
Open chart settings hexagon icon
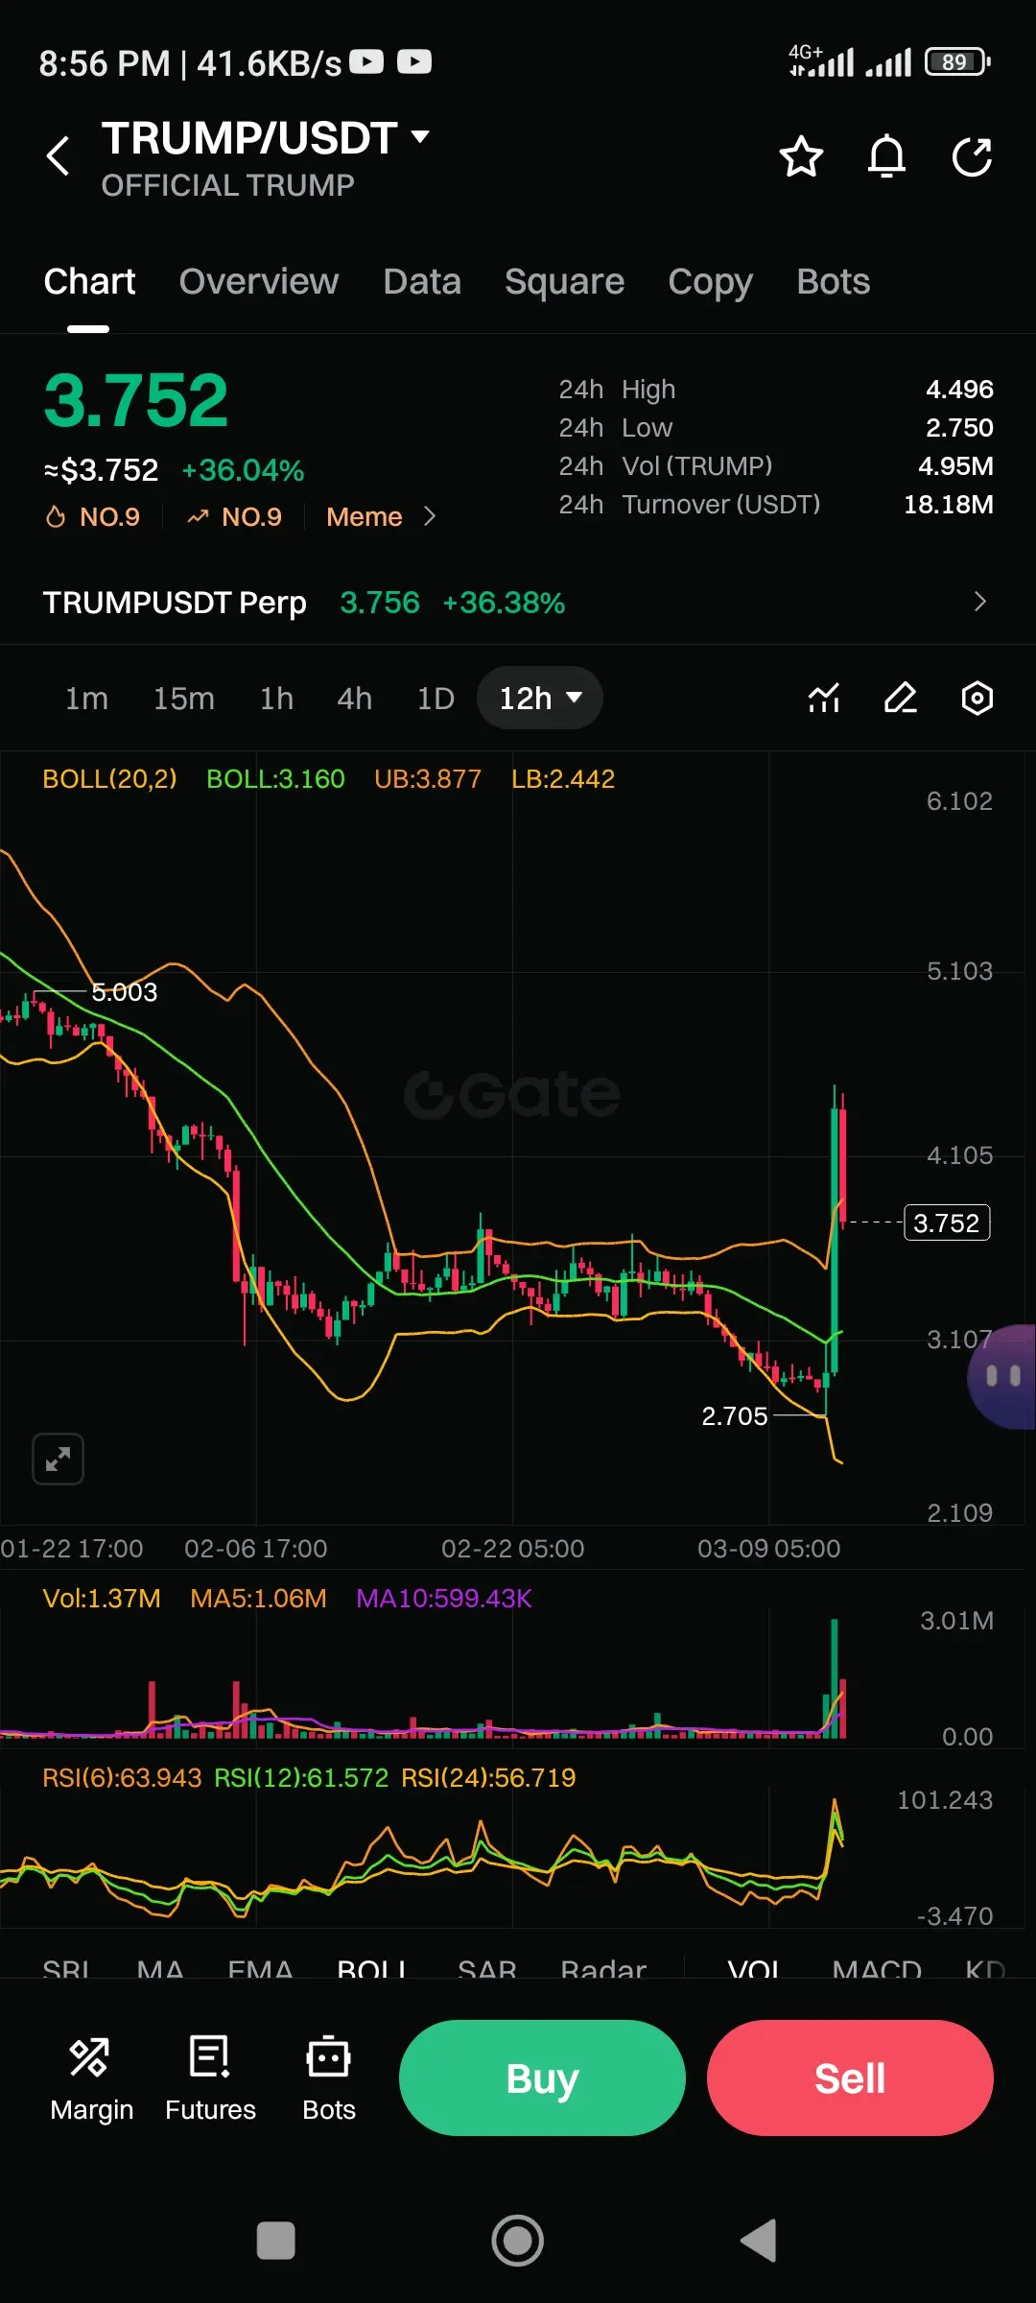click(x=977, y=698)
